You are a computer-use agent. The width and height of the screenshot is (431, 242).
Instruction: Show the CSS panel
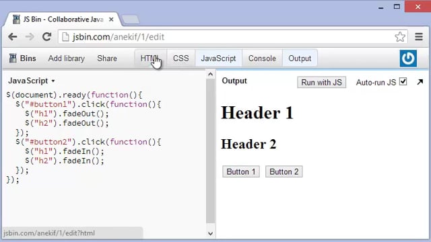pos(181,58)
